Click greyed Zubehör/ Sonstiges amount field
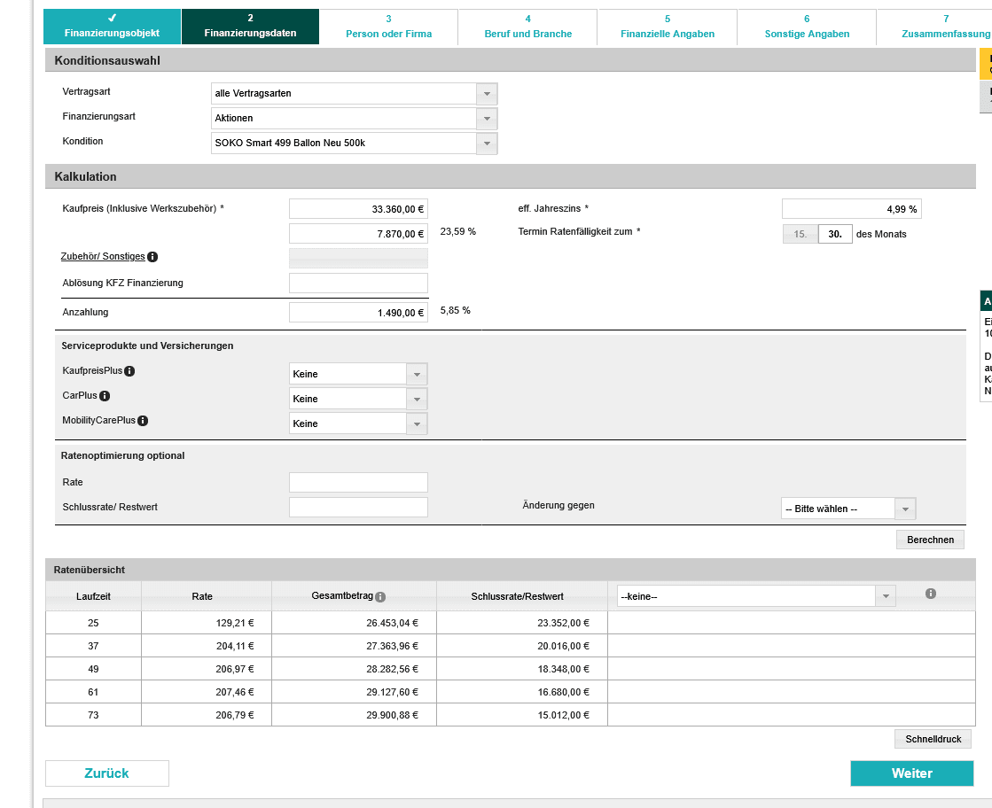Screen dimensions: 992x808 tap(359, 259)
